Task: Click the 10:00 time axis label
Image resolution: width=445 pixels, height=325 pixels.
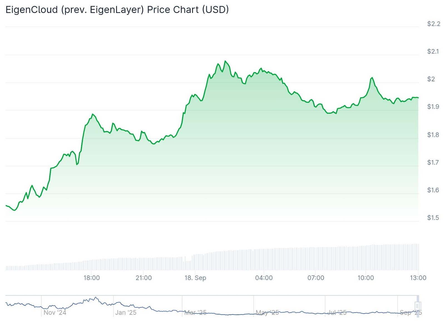Action: coord(365,278)
